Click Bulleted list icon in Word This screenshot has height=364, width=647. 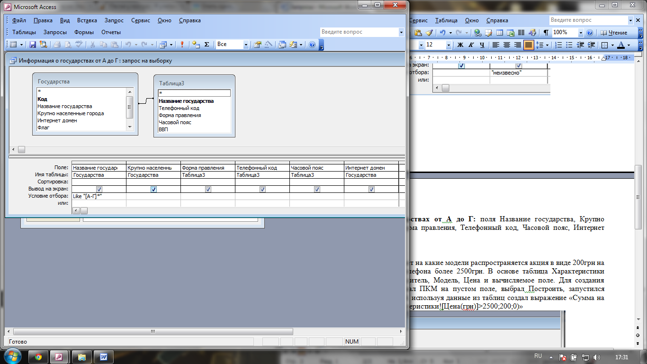coord(569,45)
